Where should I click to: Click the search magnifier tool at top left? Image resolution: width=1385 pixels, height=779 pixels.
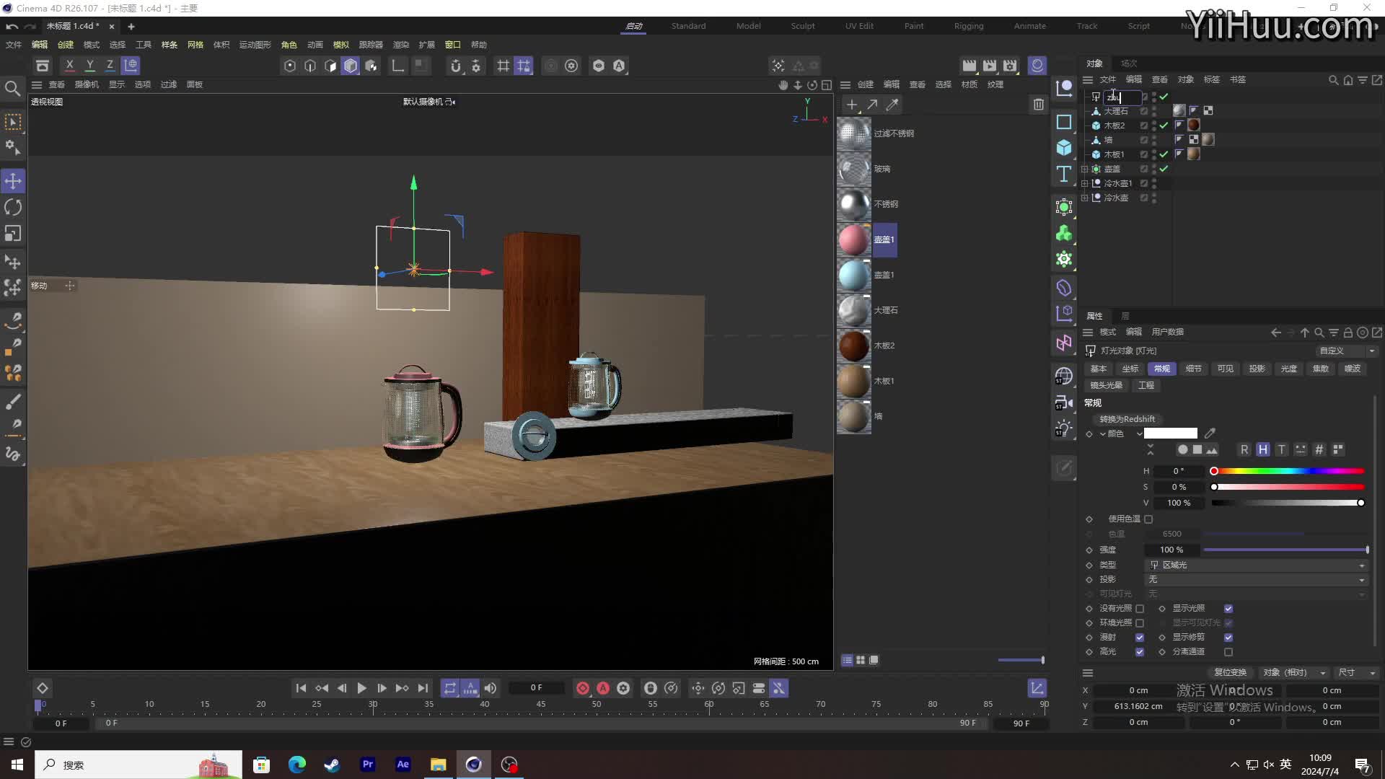click(x=12, y=89)
